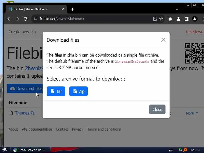Toggle the browser side panel
The image size is (204, 153).
(187, 19)
